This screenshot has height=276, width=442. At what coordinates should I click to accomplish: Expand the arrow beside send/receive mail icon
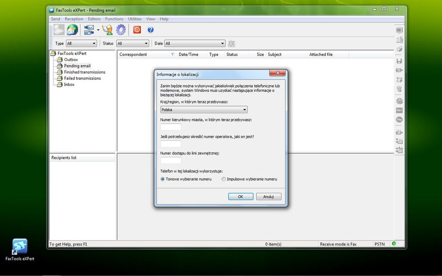tap(98, 30)
